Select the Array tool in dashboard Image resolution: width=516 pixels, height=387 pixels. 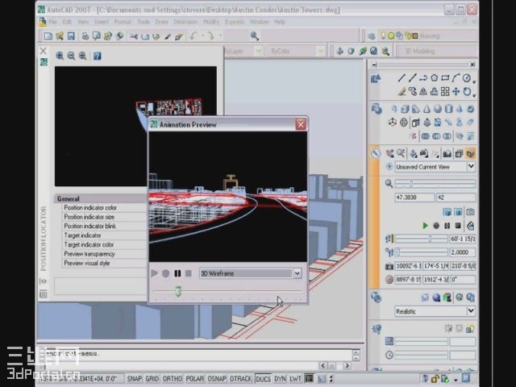[445, 91]
